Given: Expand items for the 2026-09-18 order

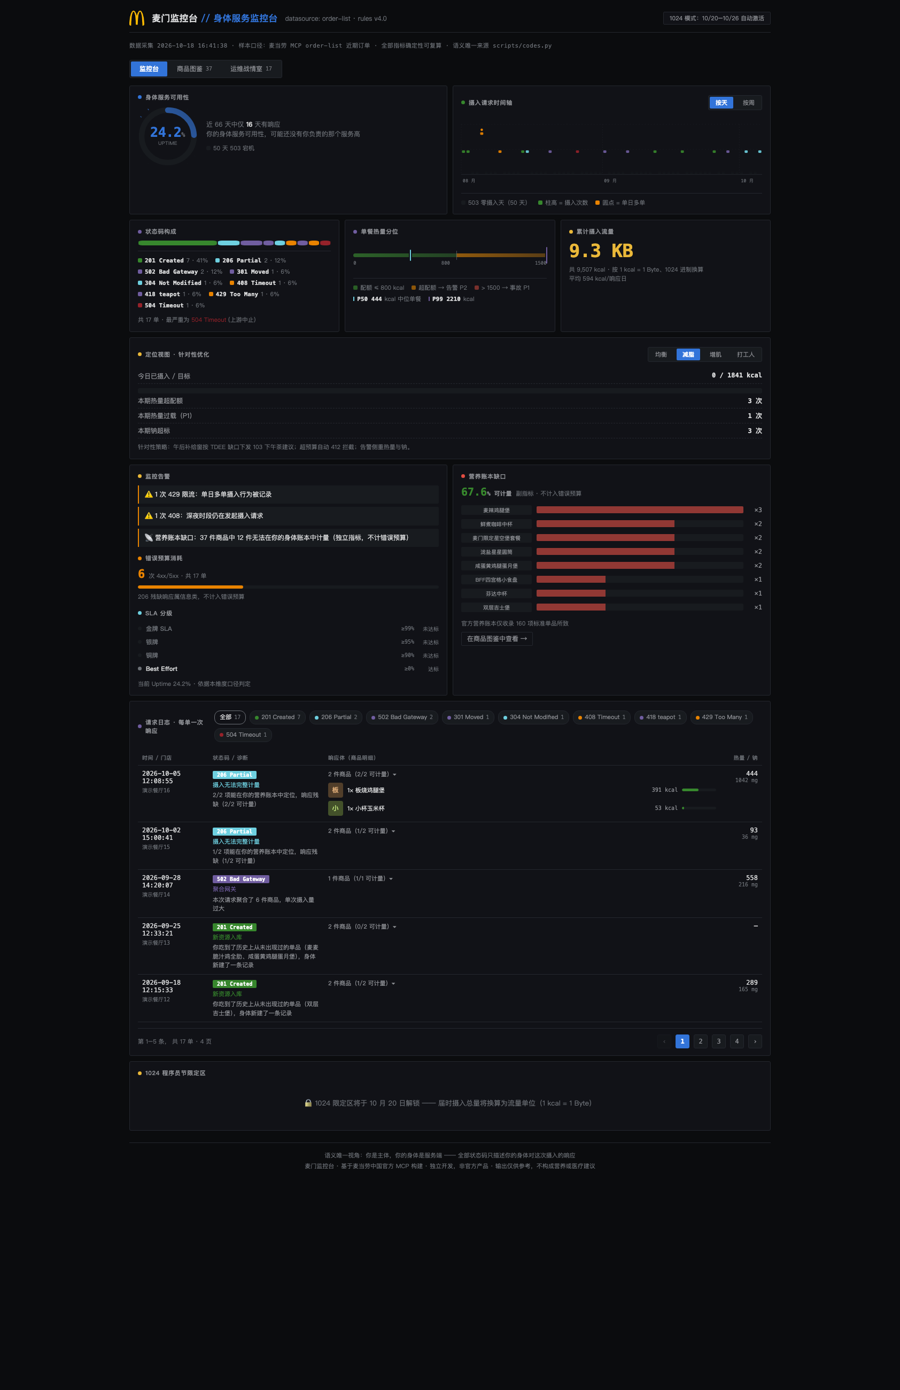Looking at the screenshot, I should tap(362, 983).
